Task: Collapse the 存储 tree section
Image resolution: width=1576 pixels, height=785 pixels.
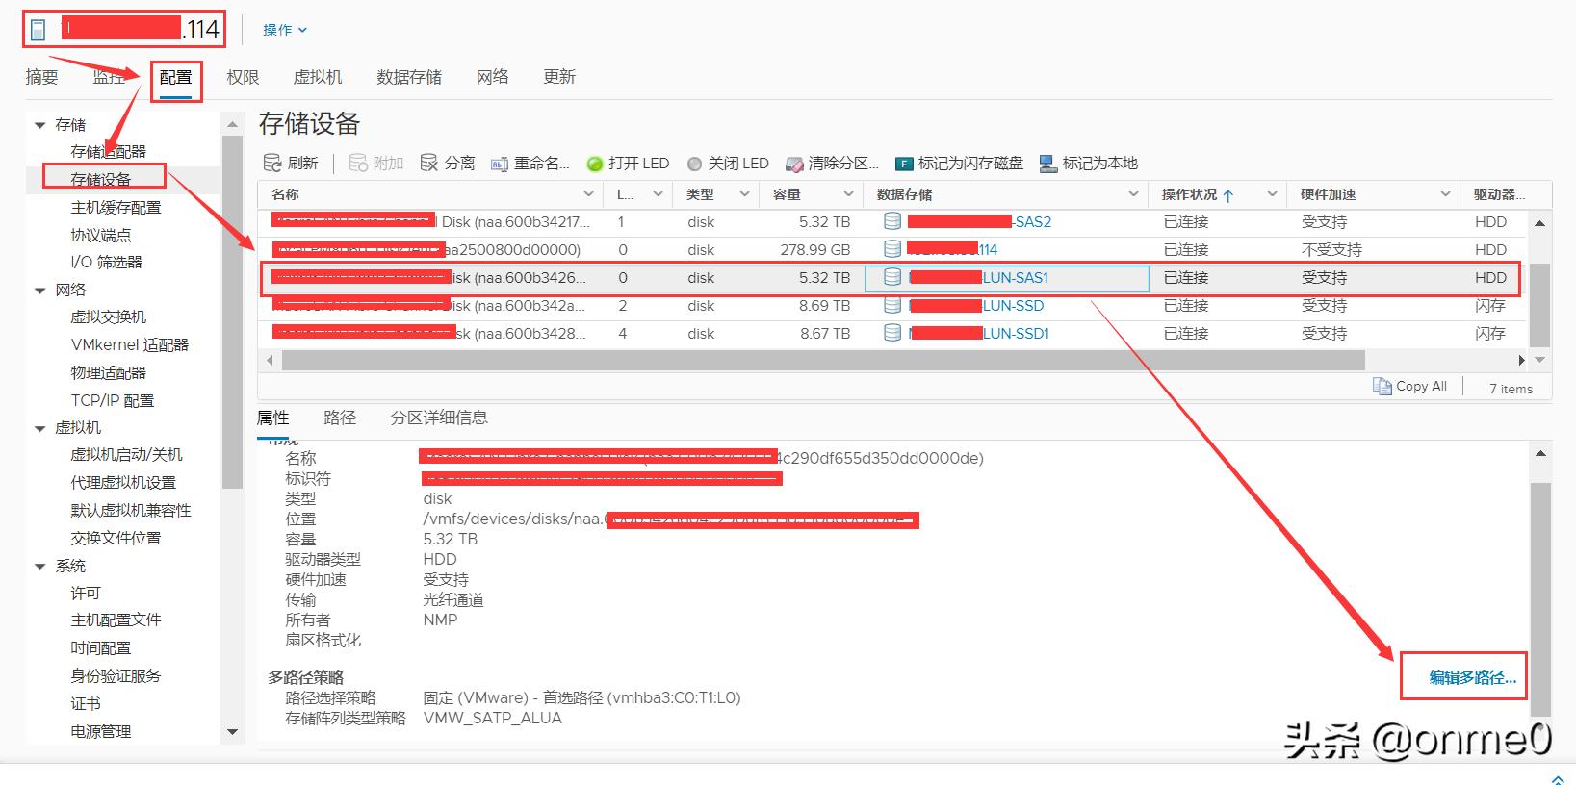Action: (40, 125)
